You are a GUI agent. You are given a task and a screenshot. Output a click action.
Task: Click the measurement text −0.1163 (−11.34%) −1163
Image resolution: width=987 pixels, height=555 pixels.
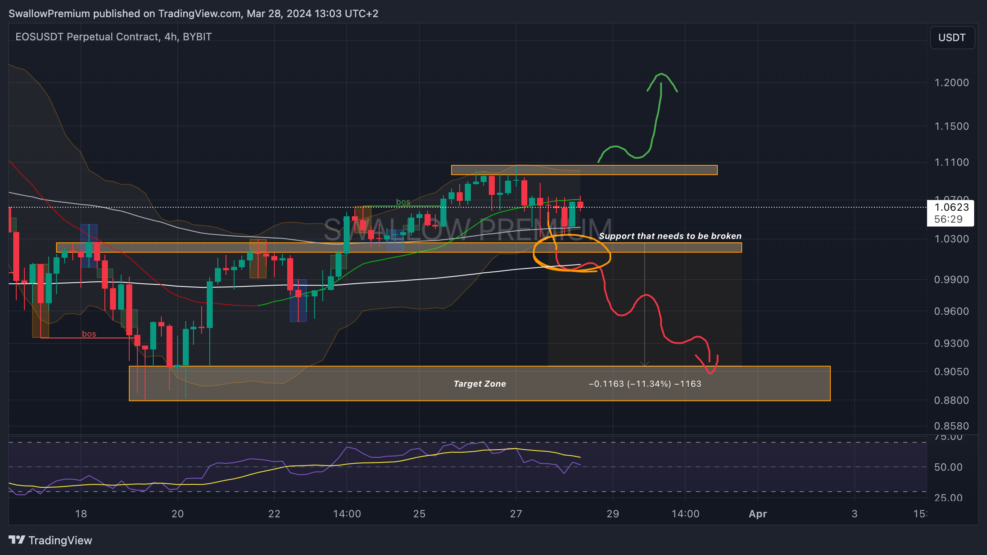(645, 384)
